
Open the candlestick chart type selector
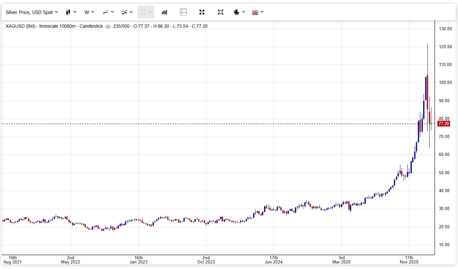(x=71, y=12)
